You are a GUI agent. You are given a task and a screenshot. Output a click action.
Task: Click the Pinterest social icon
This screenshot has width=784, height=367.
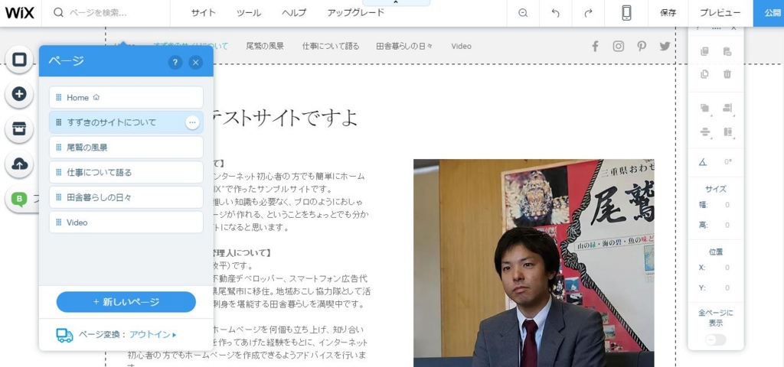(x=642, y=47)
